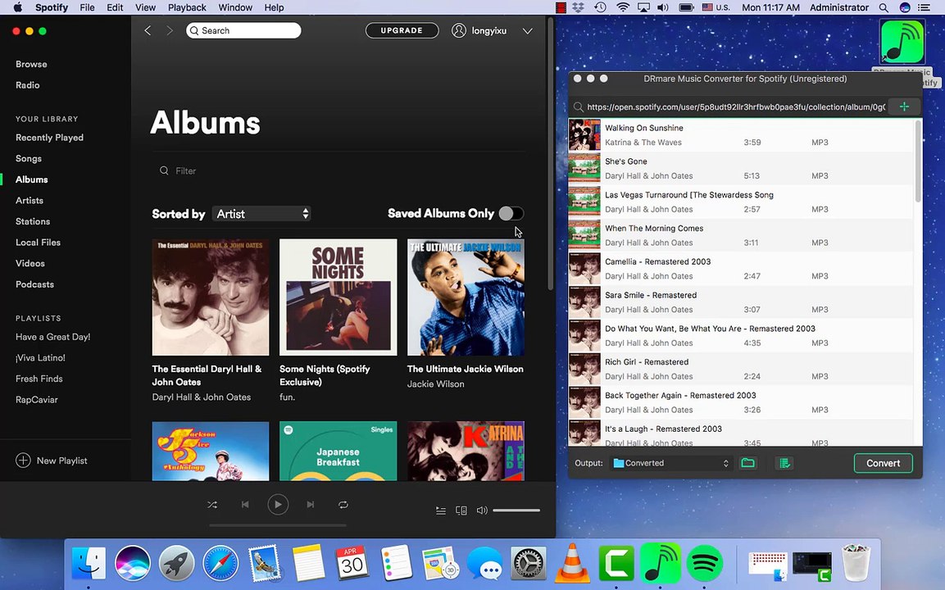The image size is (945, 590).
Task: Create a New Playlist with plus icon
Action: (23, 461)
